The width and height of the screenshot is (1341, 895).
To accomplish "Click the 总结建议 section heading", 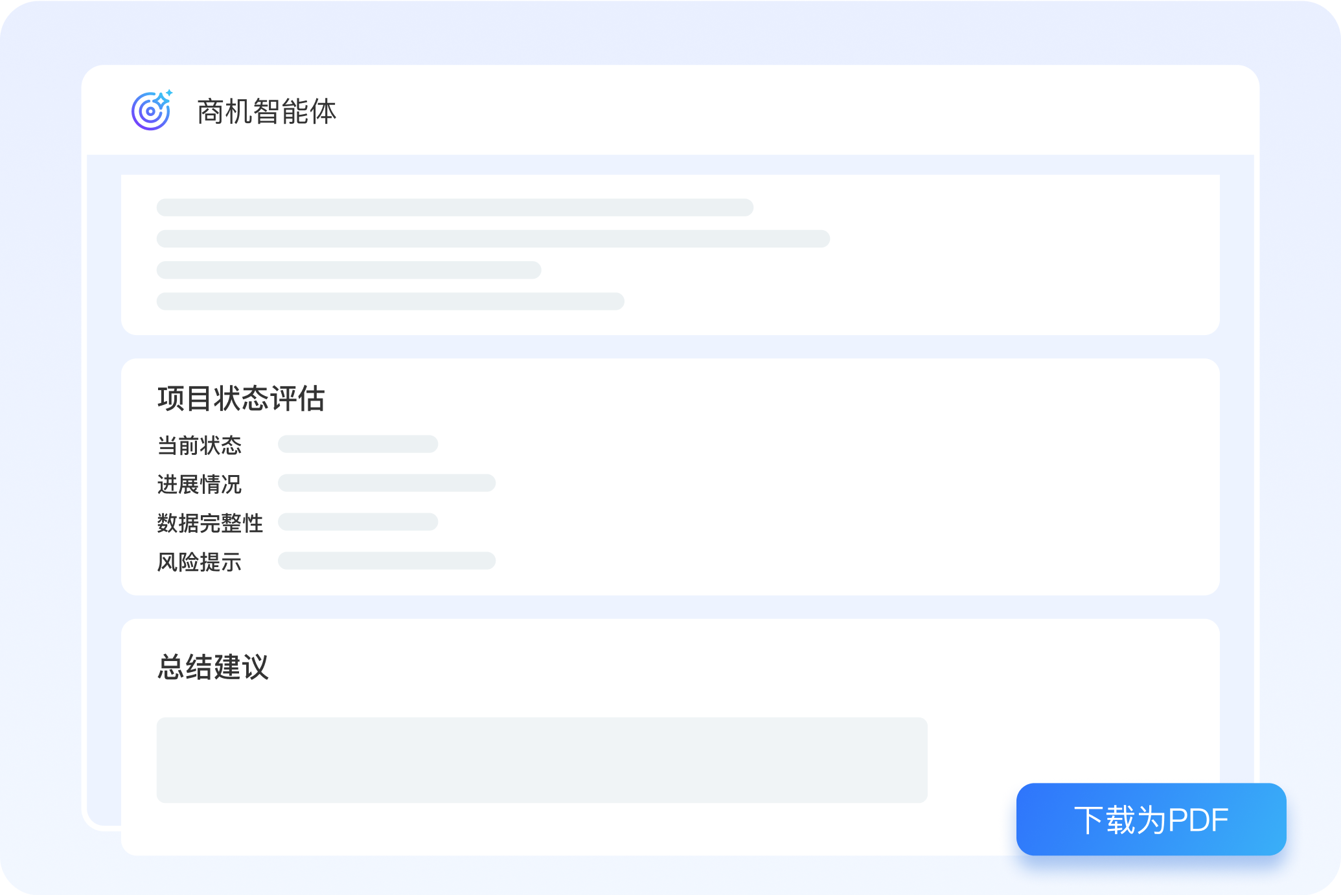I will click(x=213, y=667).
